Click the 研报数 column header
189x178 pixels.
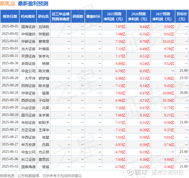(78, 17)
